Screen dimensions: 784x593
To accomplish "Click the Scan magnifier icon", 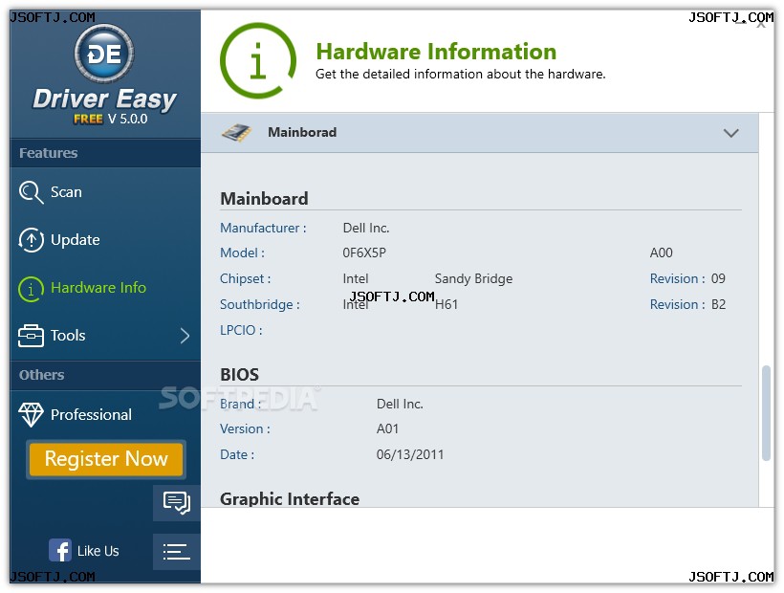I will pyautogui.click(x=31, y=192).
